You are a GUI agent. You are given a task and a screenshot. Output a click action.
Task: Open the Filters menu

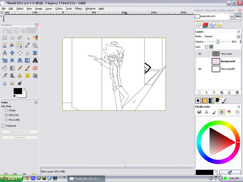[x=78, y=9]
